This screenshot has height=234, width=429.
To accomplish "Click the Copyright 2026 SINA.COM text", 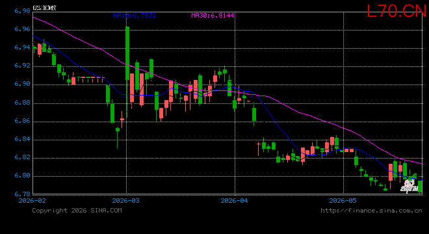I will [x=77, y=211].
